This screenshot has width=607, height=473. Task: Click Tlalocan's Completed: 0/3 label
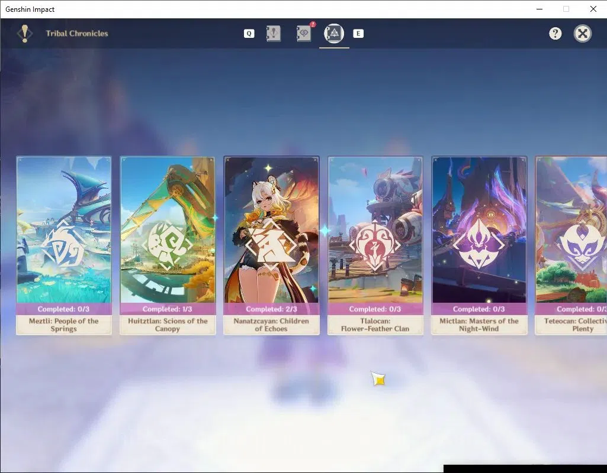coord(375,309)
